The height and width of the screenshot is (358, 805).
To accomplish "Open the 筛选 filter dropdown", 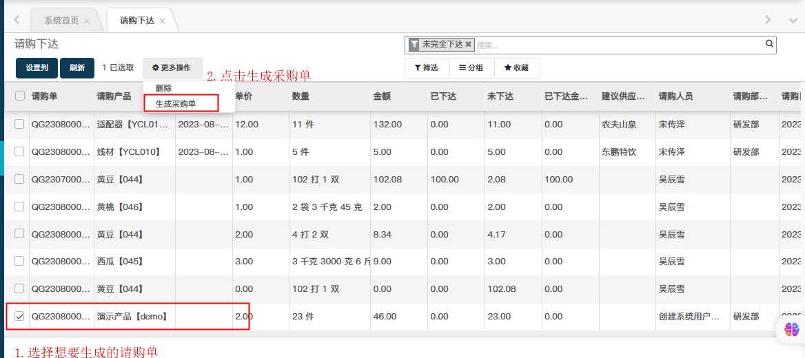I will click(427, 68).
